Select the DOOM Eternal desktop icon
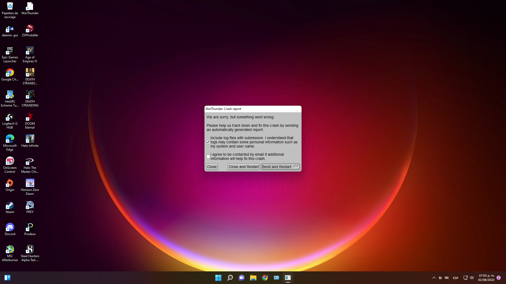The height and width of the screenshot is (284, 506). 30,121
